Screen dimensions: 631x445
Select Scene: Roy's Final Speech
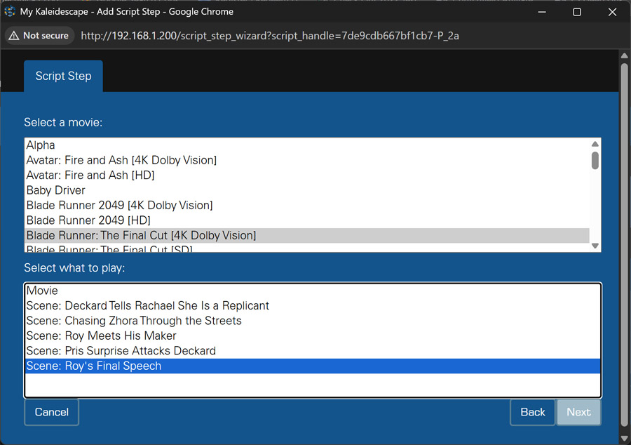click(x=313, y=366)
